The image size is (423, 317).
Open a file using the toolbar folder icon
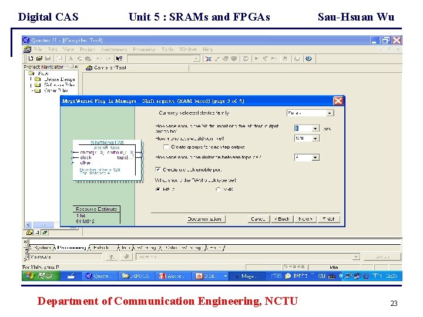click(39, 59)
